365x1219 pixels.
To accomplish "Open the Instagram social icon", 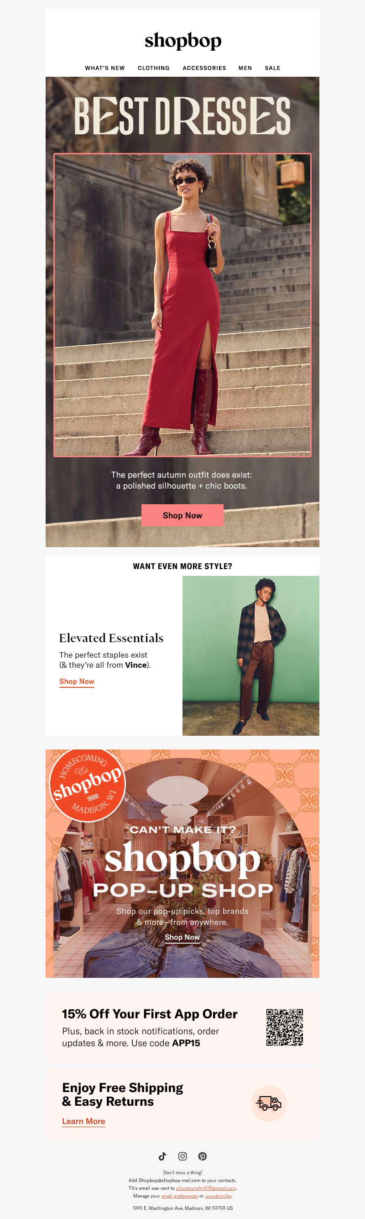I will pos(182,1156).
